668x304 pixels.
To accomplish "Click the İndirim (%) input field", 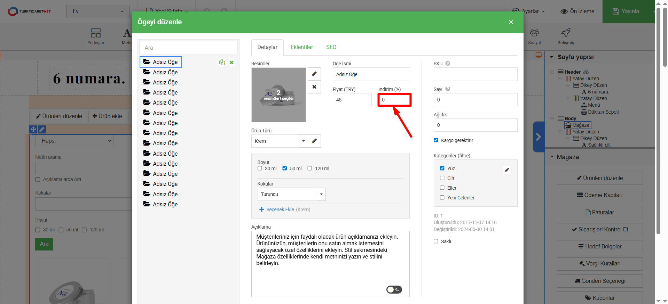I will point(394,100).
